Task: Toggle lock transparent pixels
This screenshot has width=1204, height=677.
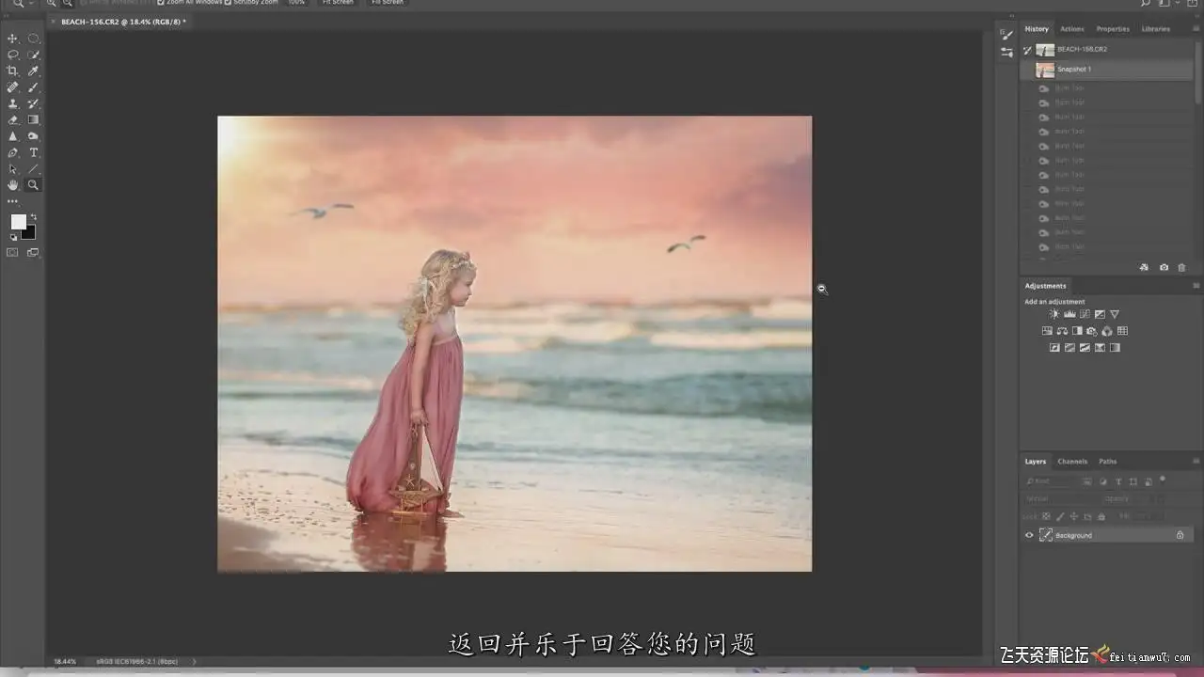Action: [x=1046, y=516]
